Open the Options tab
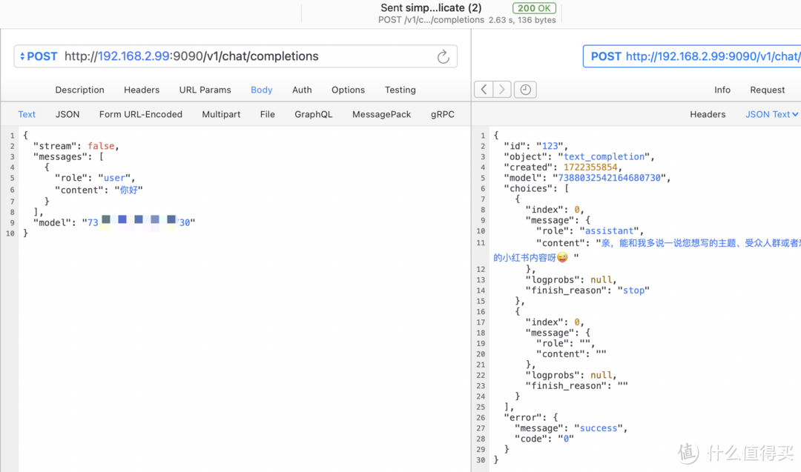 coord(348,90)
